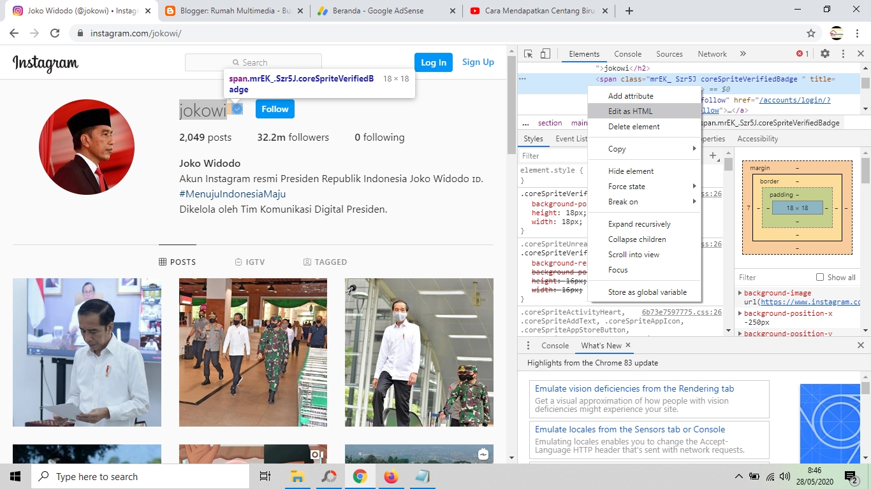Open the notification center icon
This screenshot has height=489, width=871.
pos(851,476)
